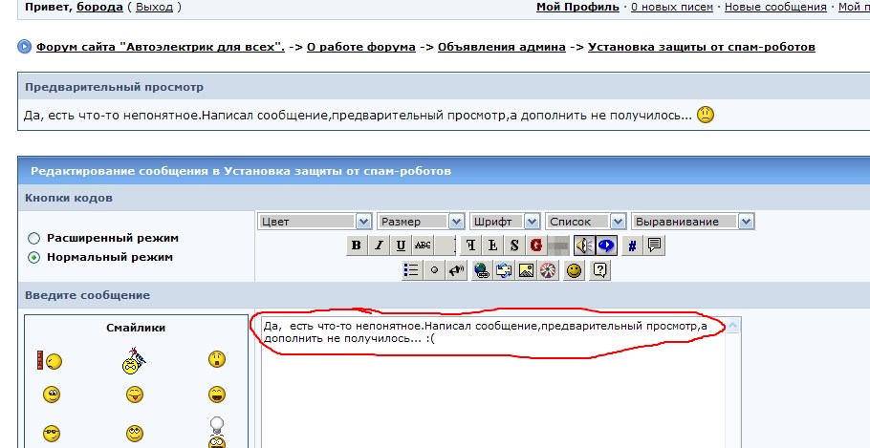Open the Выравнивание alignment dropdown
870x448 pixels.
tap(692, 222)
